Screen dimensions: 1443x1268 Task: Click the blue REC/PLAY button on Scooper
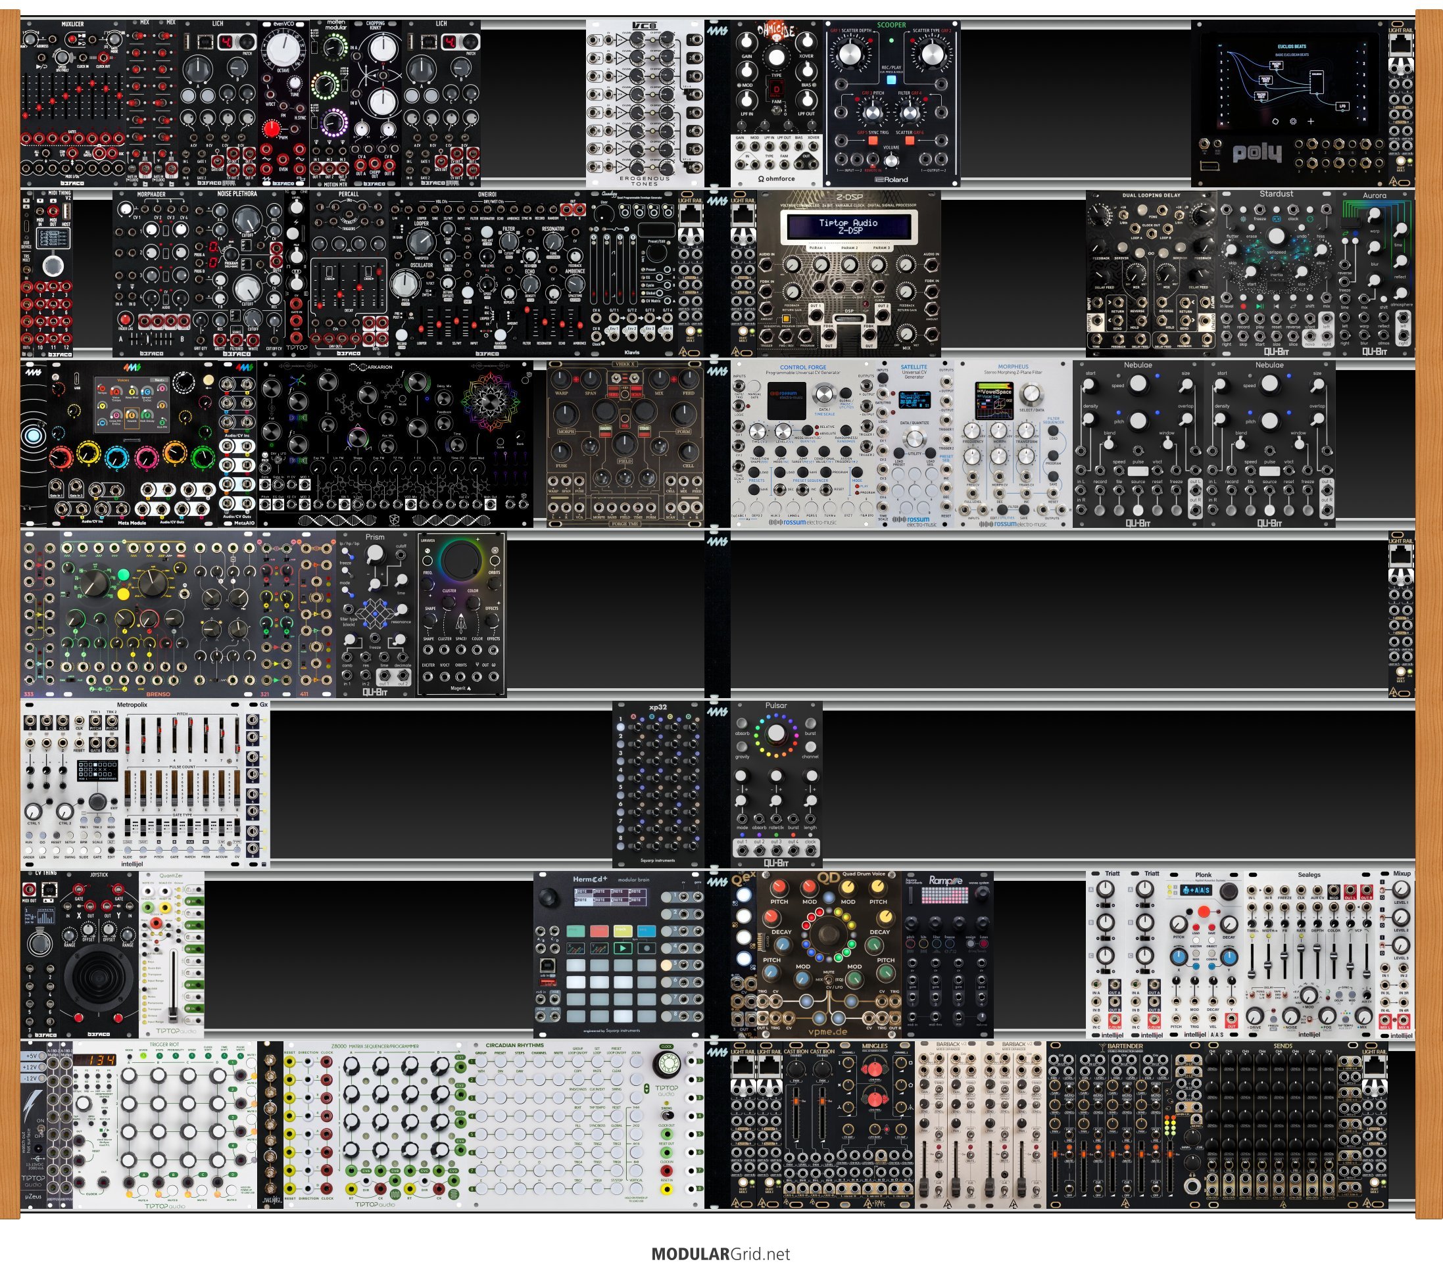(x=891, y=80)
